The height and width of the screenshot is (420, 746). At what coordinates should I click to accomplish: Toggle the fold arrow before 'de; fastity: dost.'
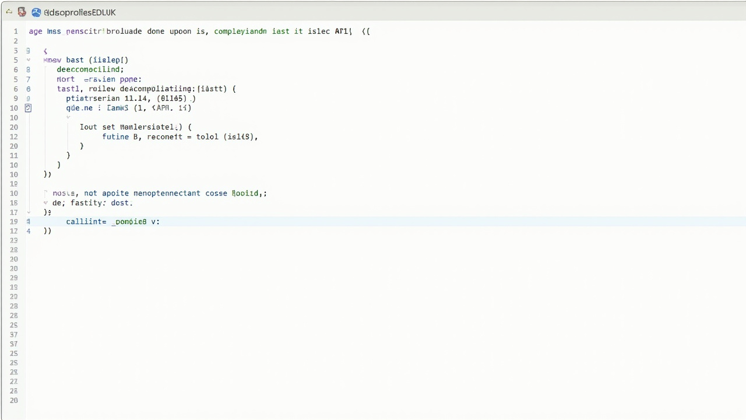point(46,203)
